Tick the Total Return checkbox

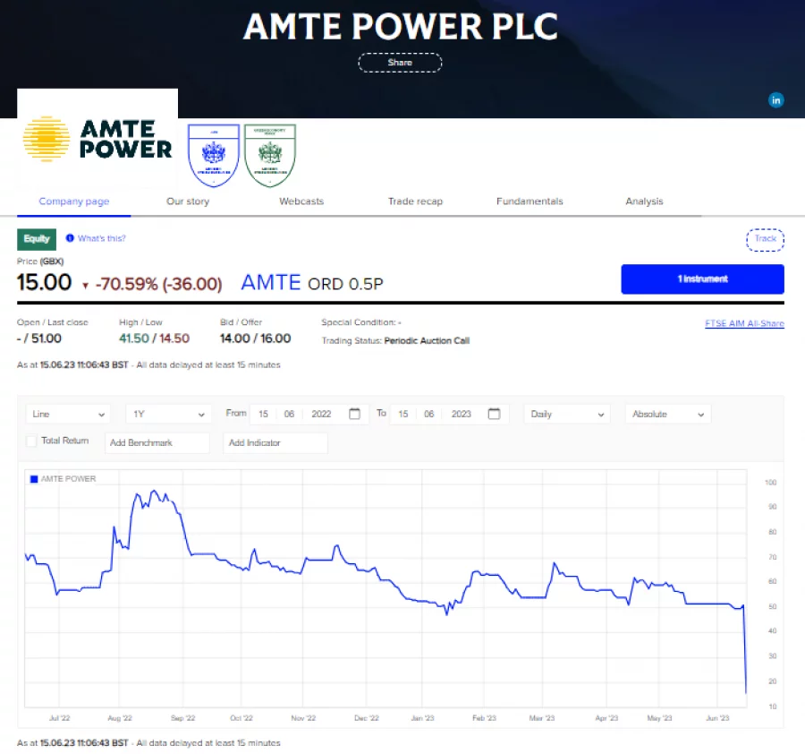tap(31, 441)
